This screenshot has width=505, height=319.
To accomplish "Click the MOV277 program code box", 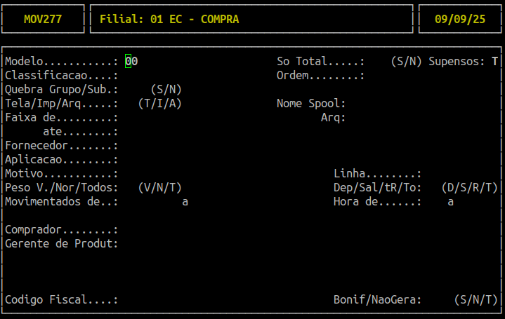I will point(43,19).
